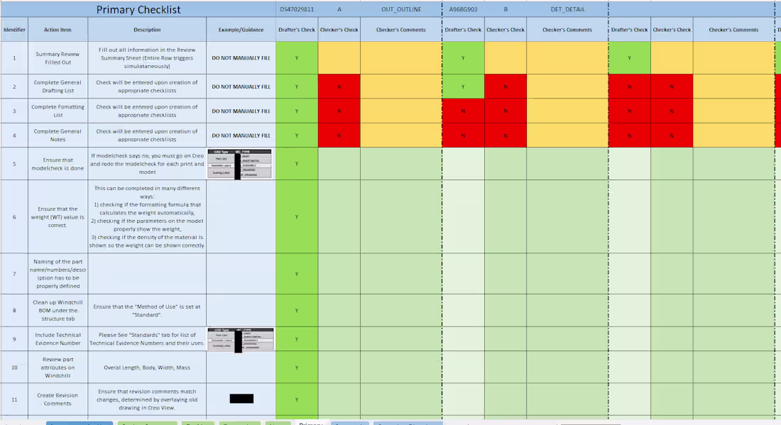The image size is (781, 425).
Task: Click the red N cell for Complete General Drafting List
Action: (339, 87)
